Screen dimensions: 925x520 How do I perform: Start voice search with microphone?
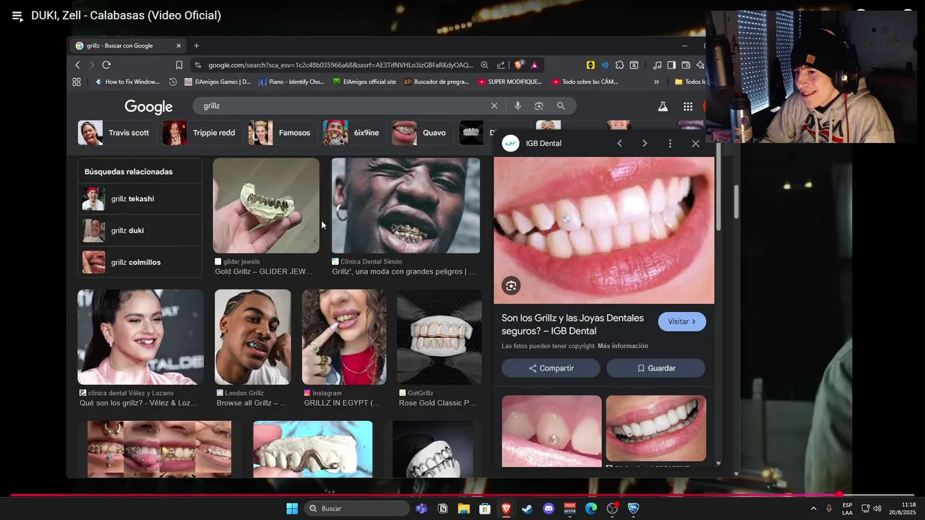(517, 105)
